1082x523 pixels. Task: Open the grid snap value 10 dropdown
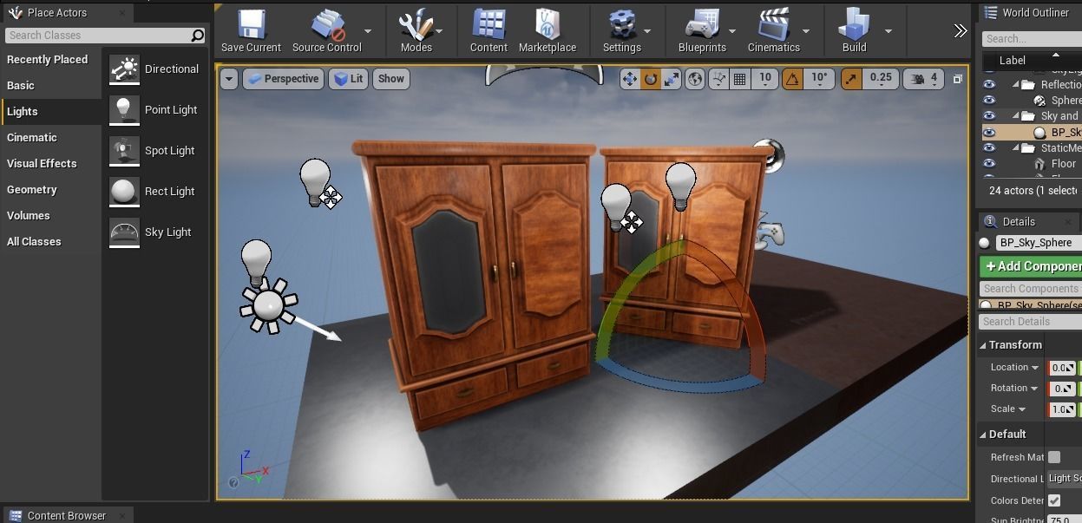pyautogui.click(x=764, y=79)
